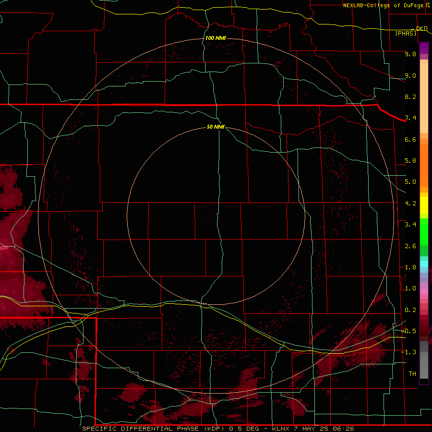Pick the light peach color bar segment
This screenshot has width=432, height=432.
point(424,98)
